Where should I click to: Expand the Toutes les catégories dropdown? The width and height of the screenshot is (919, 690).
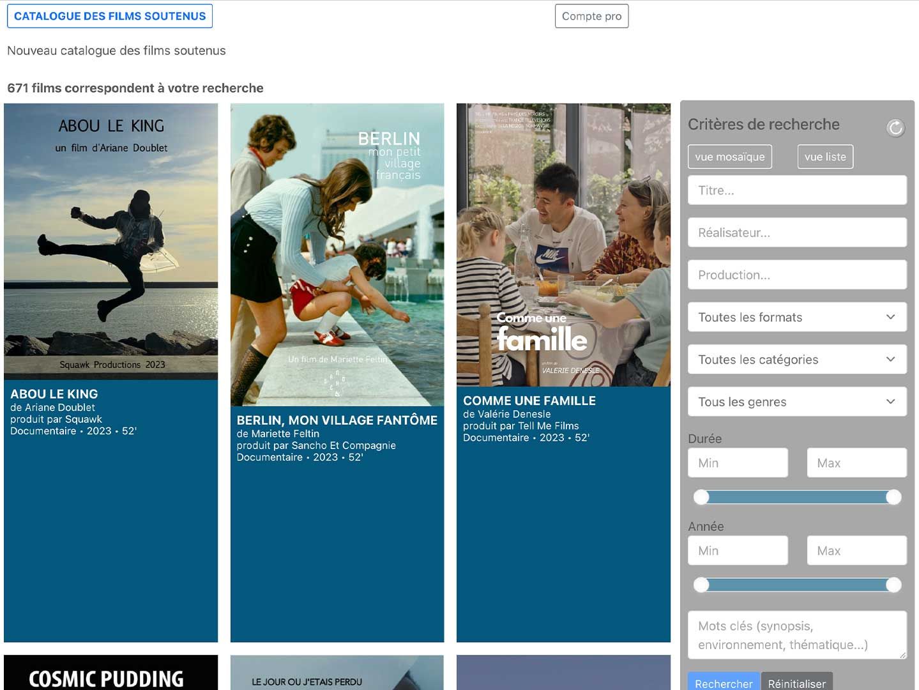coord(797,359)
